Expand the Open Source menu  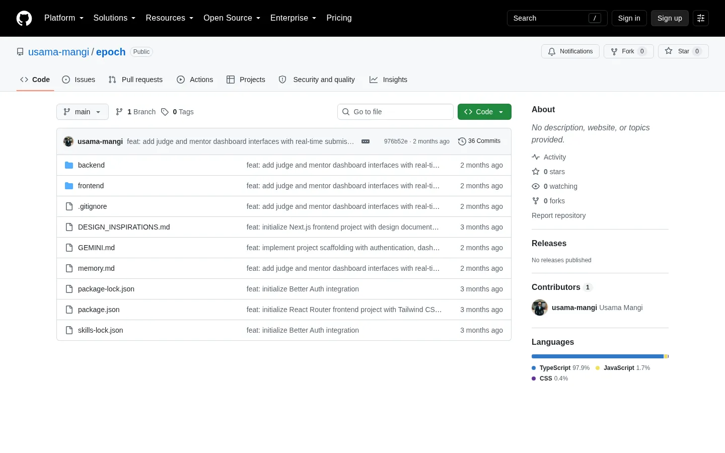pos(232,18)
